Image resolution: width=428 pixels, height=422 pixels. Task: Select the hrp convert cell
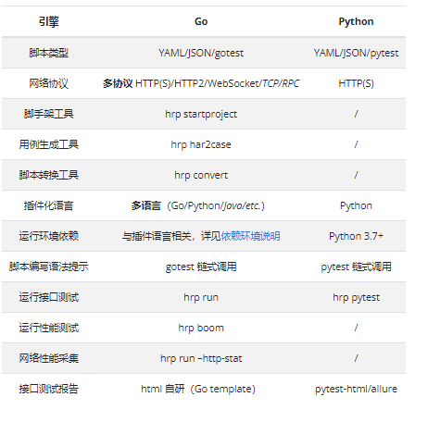(x=201, y=175)
